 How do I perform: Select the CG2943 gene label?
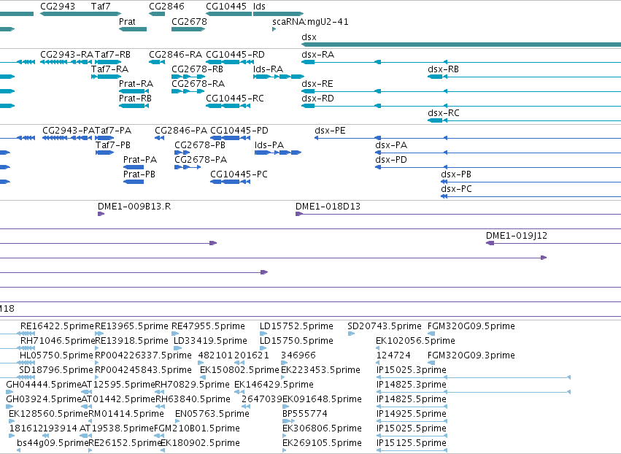coord(58,7)
